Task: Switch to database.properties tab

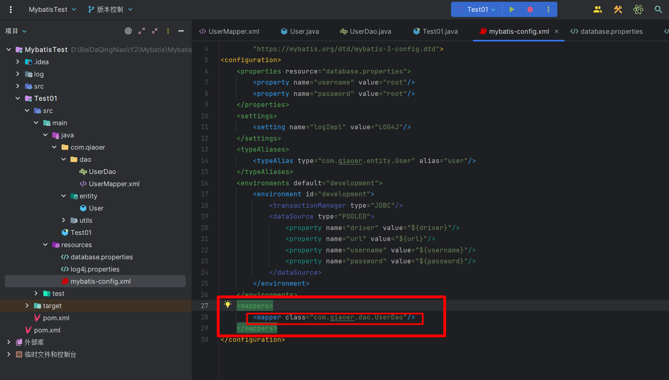Action: click(607, 31)
